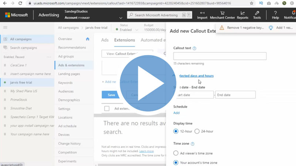Image resolution: width=296 pixels, height=166 pixels.
Task: Click the lightbulb Add 1 recommendation
Action: click(x=282, y=28)
